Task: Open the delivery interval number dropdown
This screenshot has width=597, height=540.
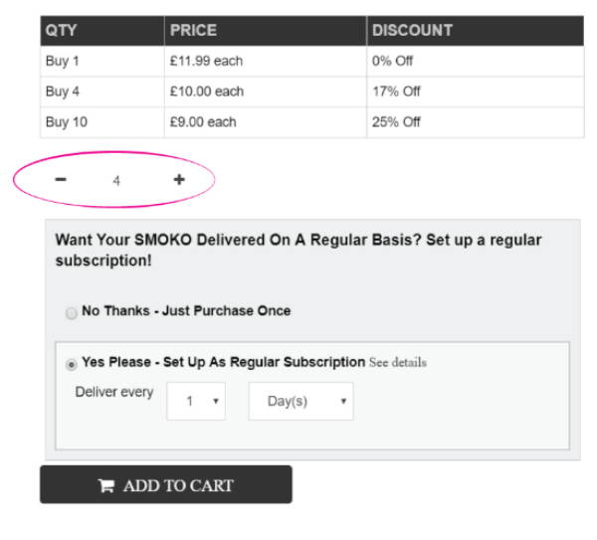Action: 196,401
